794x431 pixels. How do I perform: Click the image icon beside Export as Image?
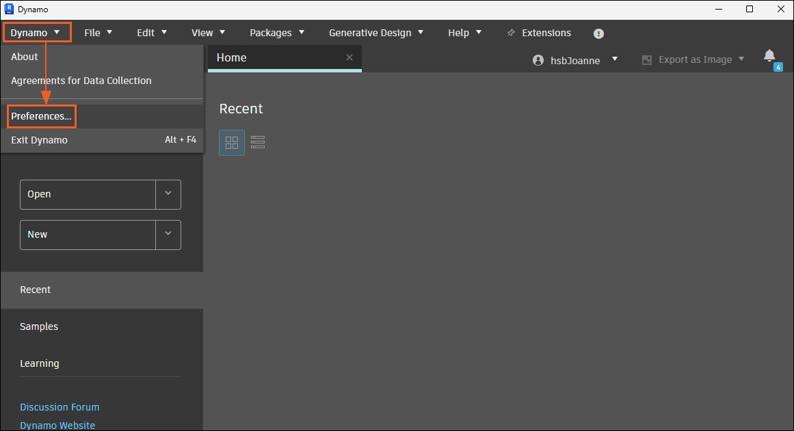pyautogui.click(x=647, y=60)
